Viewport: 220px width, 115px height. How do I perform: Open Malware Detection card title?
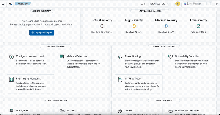click(77, 56)
